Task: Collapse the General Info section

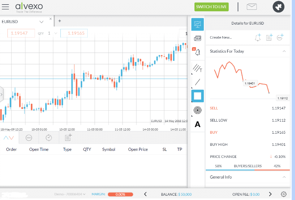Action: [284, 177]
